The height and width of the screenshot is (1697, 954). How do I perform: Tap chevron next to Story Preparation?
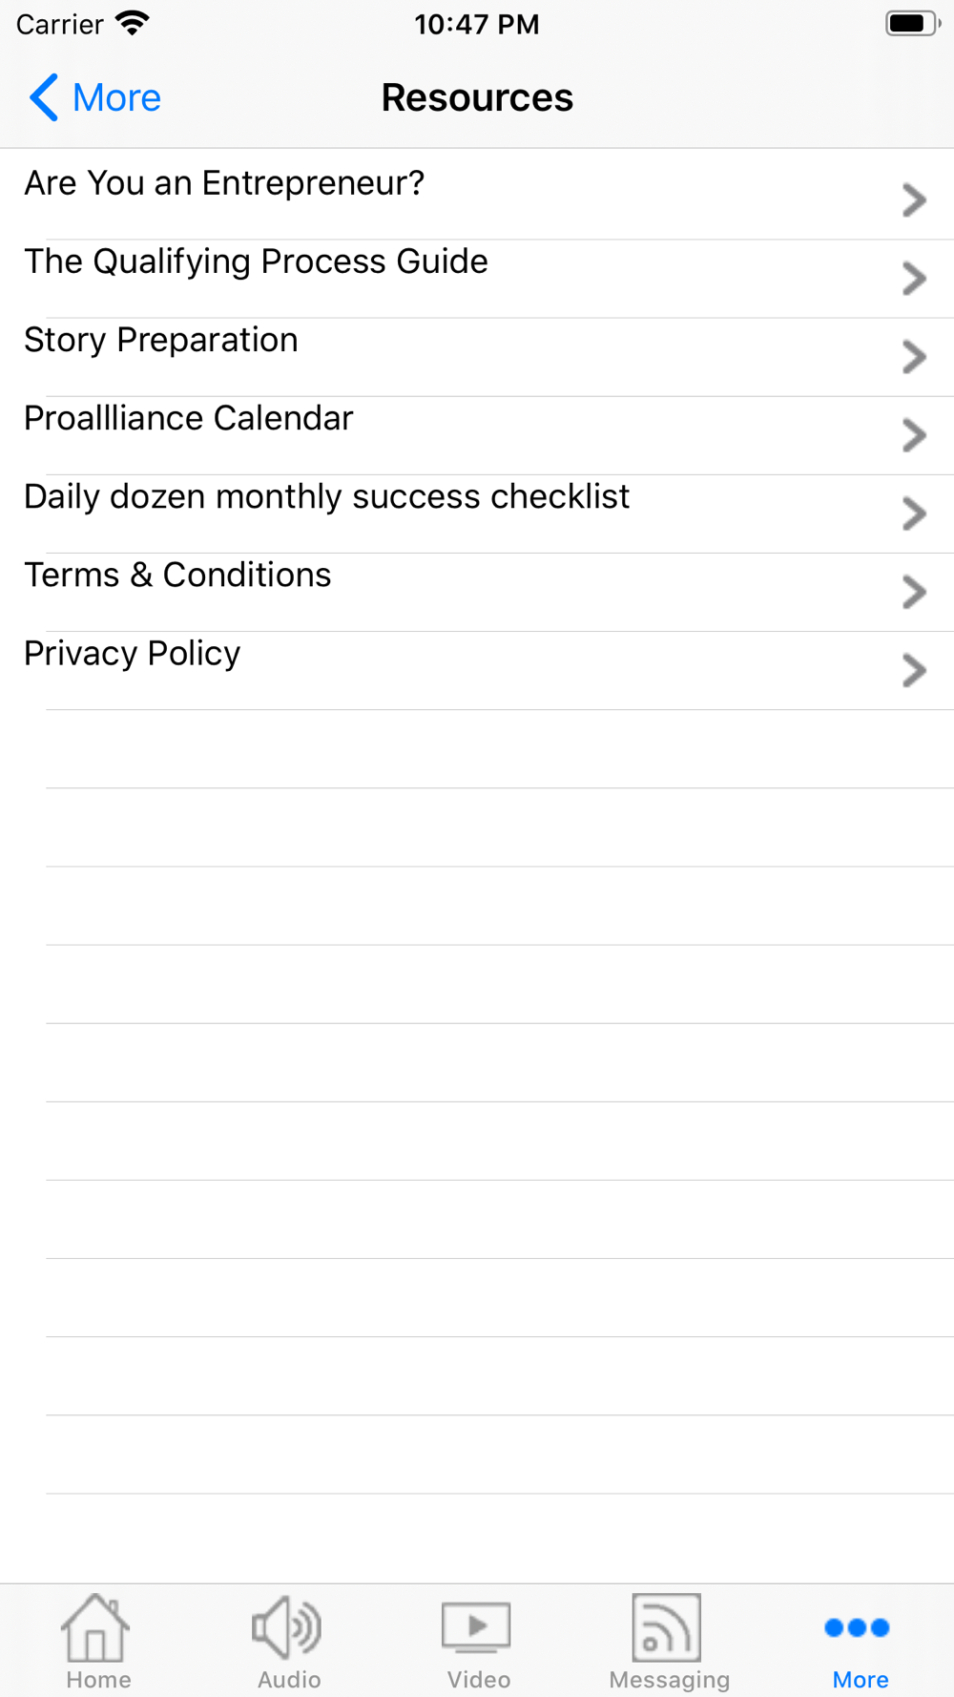[x=914, y=357]
